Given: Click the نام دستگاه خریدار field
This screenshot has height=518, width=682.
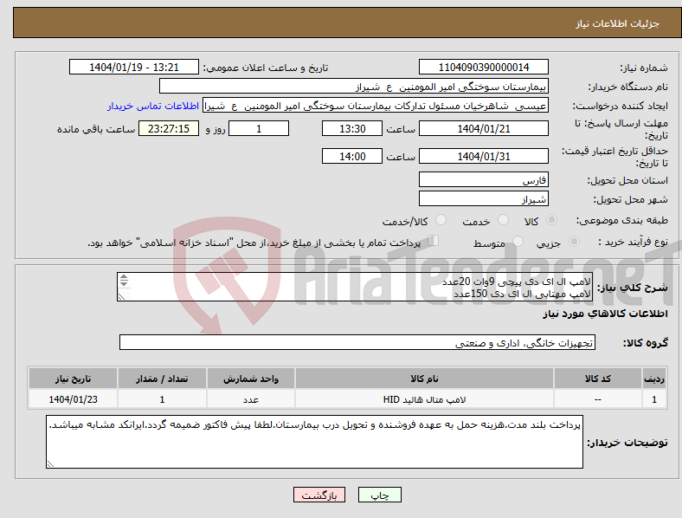Looking at the screenshot, I should (354, 86).
